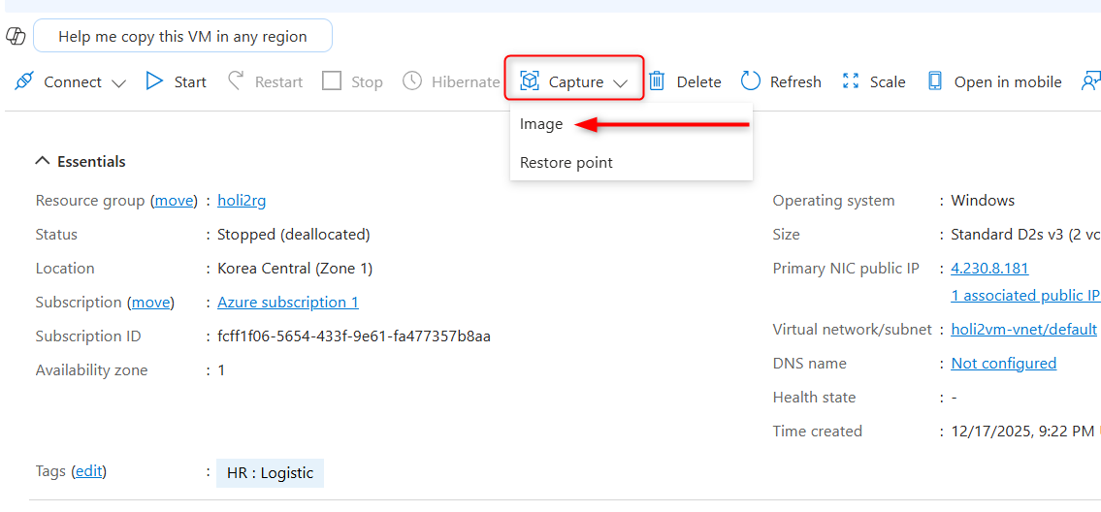Click the public IP 4.230.8.181 link
The width and height of the screenshot is (1101, 512).
pos(989,269)
